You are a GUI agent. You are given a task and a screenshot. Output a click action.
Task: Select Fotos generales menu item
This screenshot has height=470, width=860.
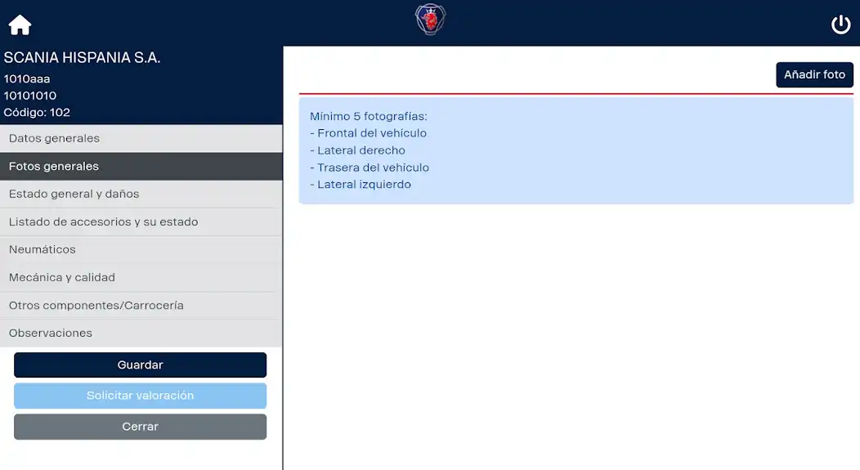[x=141, y=166]
